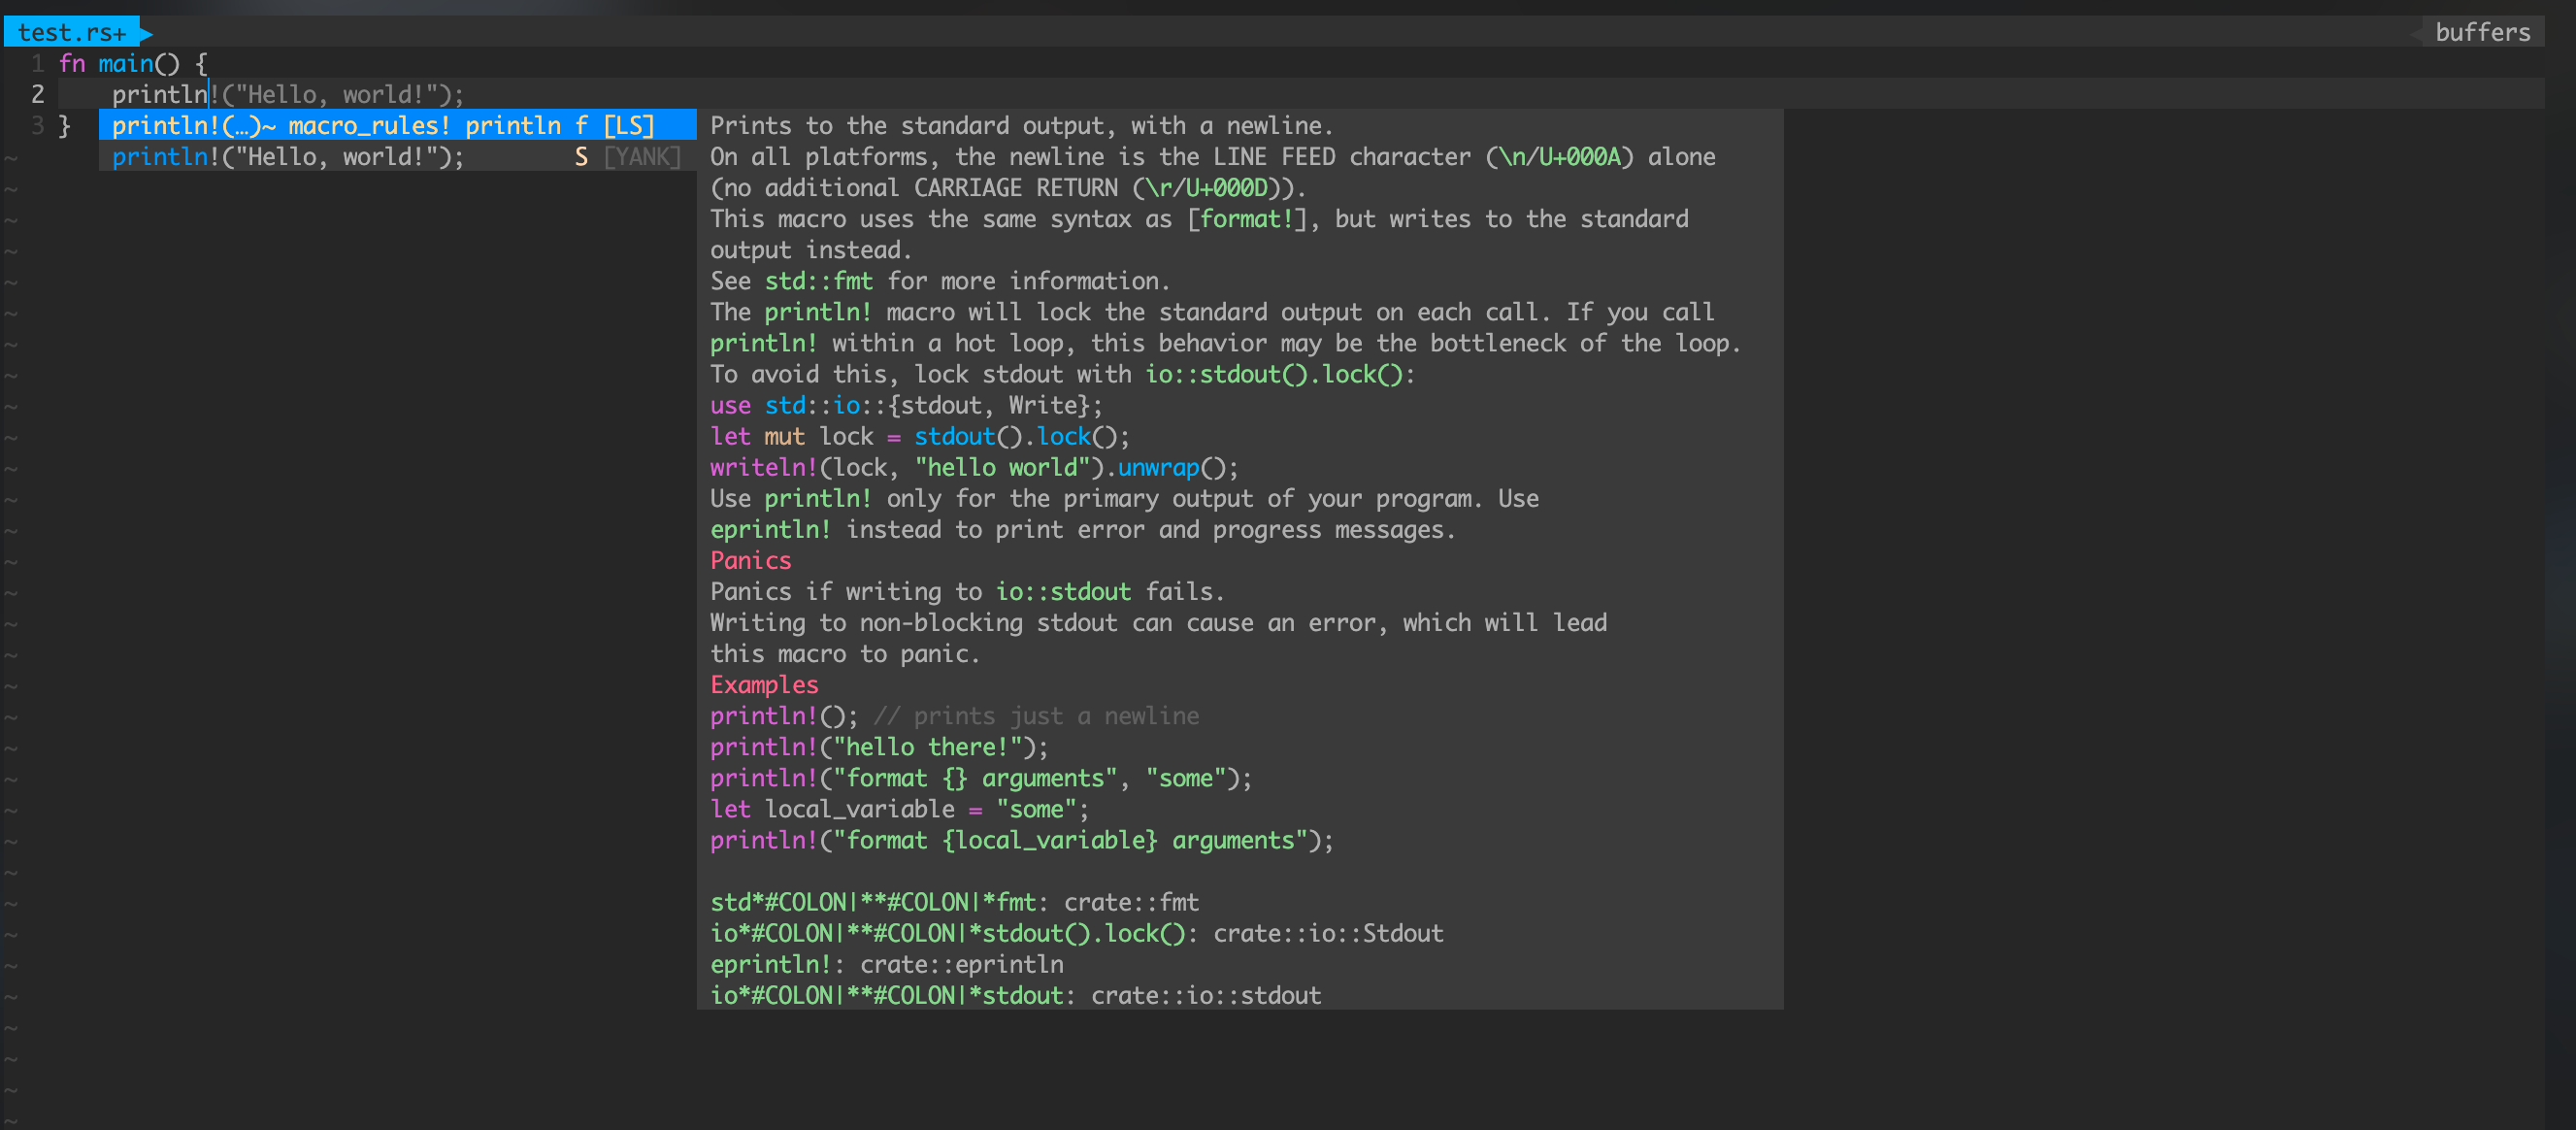Click the writeln!(lock, "hello world") line
The height and width of the screenshot is (1130, 2576).
[974, 466]
